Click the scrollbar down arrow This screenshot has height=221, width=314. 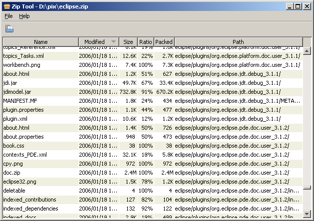[x=307, y=214]
